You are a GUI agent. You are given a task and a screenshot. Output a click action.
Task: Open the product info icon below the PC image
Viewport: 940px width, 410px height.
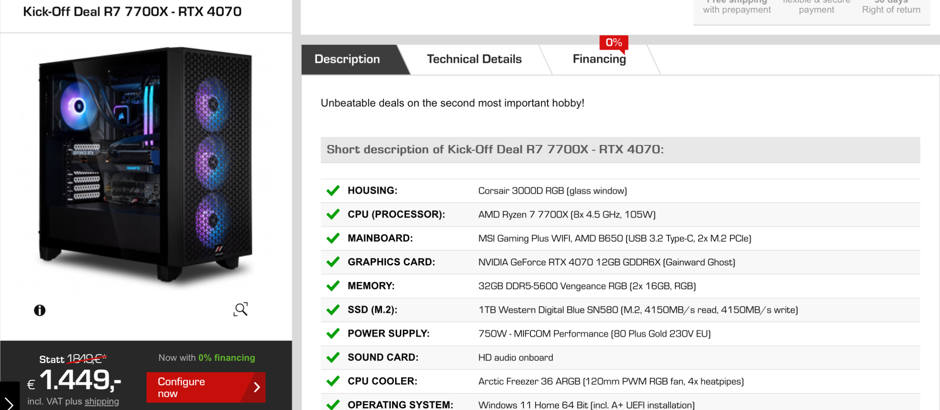(40, 310)
